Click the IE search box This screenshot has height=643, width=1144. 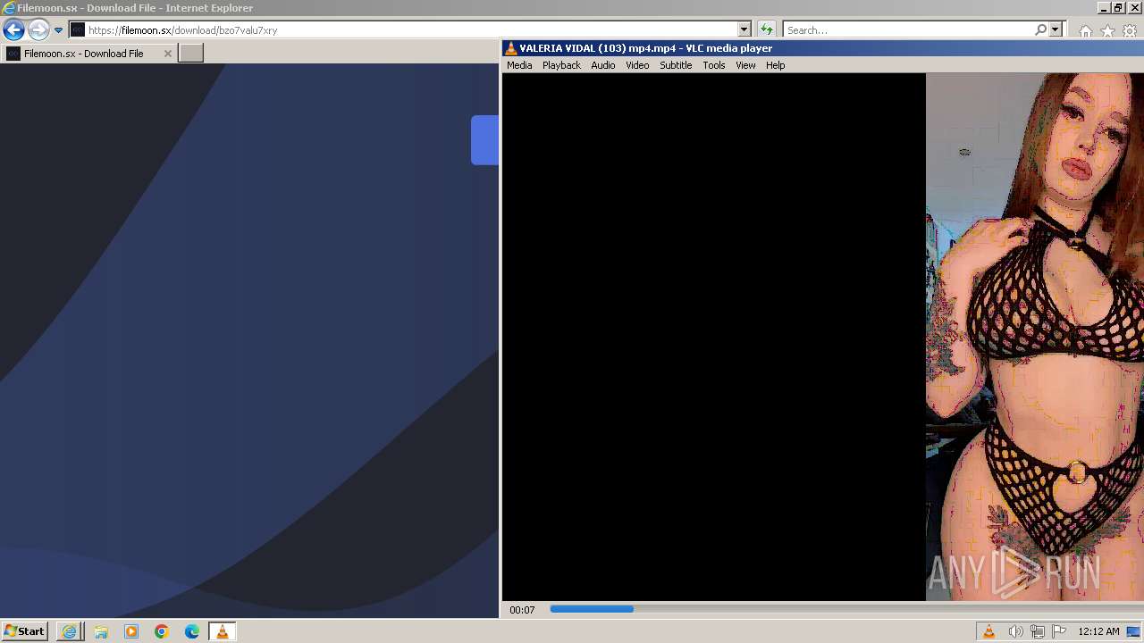point(907,29)
